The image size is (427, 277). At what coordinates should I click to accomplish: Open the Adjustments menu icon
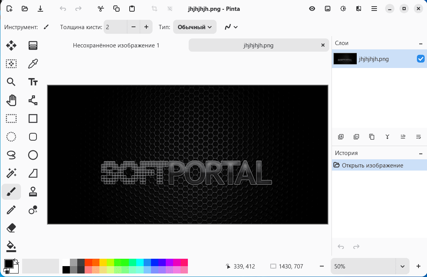tap(343, 9)
